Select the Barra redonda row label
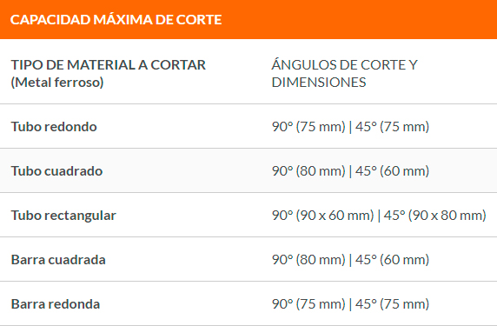Image resolution: width=497 pixels, height=326 pixels. 56,304
